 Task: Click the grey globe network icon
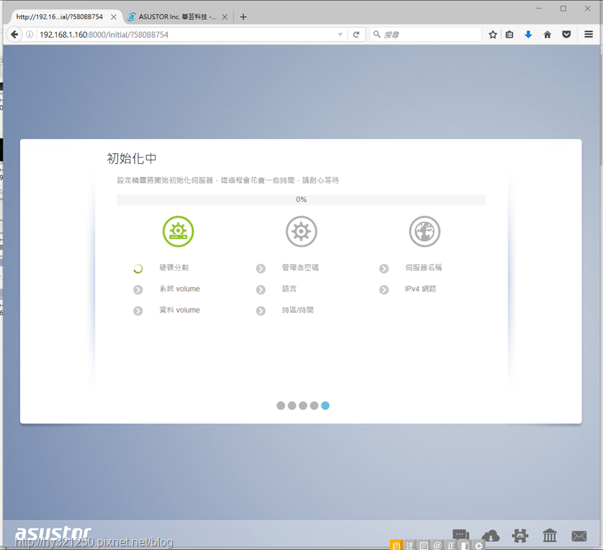pos(425,231)
